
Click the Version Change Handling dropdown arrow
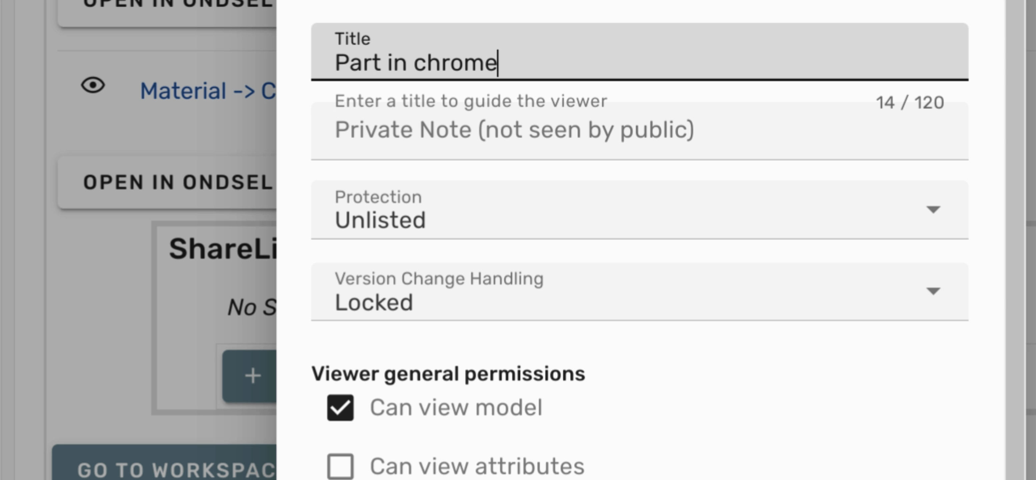(933, 291)
